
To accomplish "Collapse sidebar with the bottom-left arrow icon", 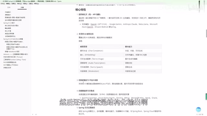I will [x=33, y=114].
